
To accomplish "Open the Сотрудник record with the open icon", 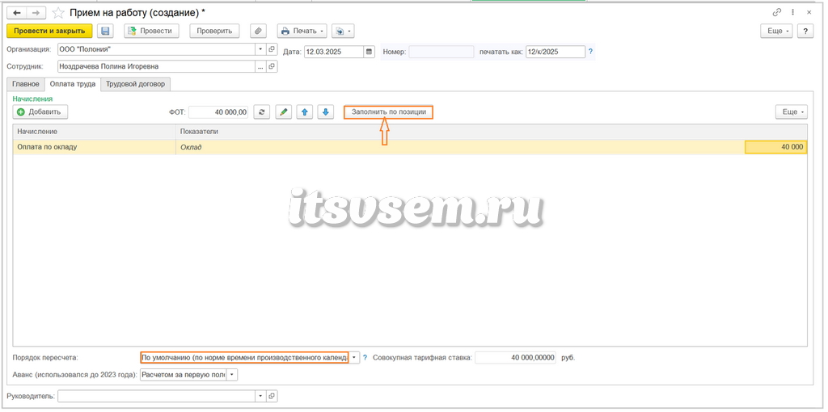I will 272,66.
